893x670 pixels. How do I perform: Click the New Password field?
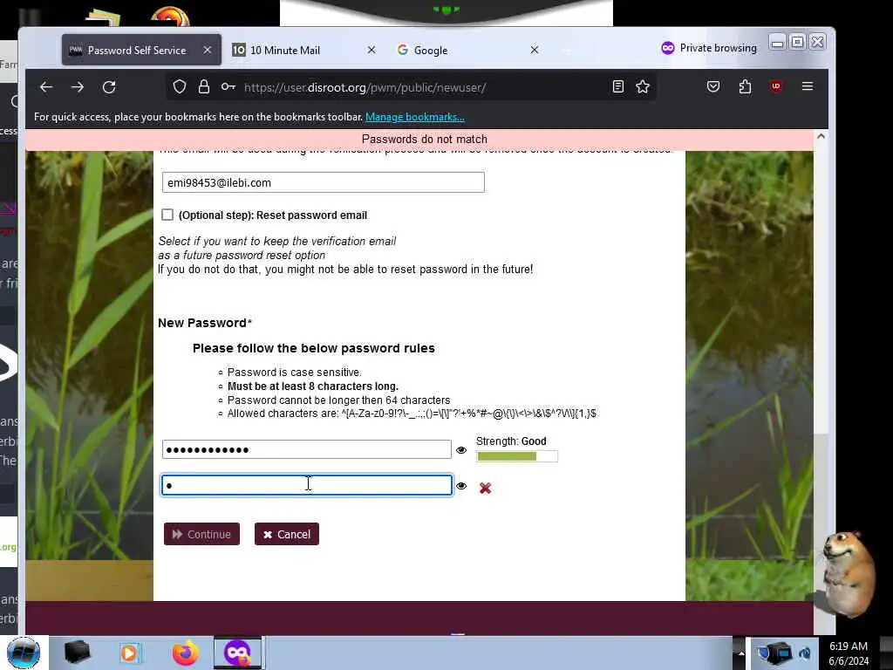tap(306, 449)
